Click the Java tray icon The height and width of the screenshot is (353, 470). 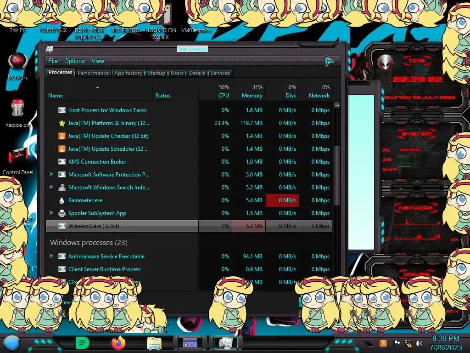(x=383, y=343)
